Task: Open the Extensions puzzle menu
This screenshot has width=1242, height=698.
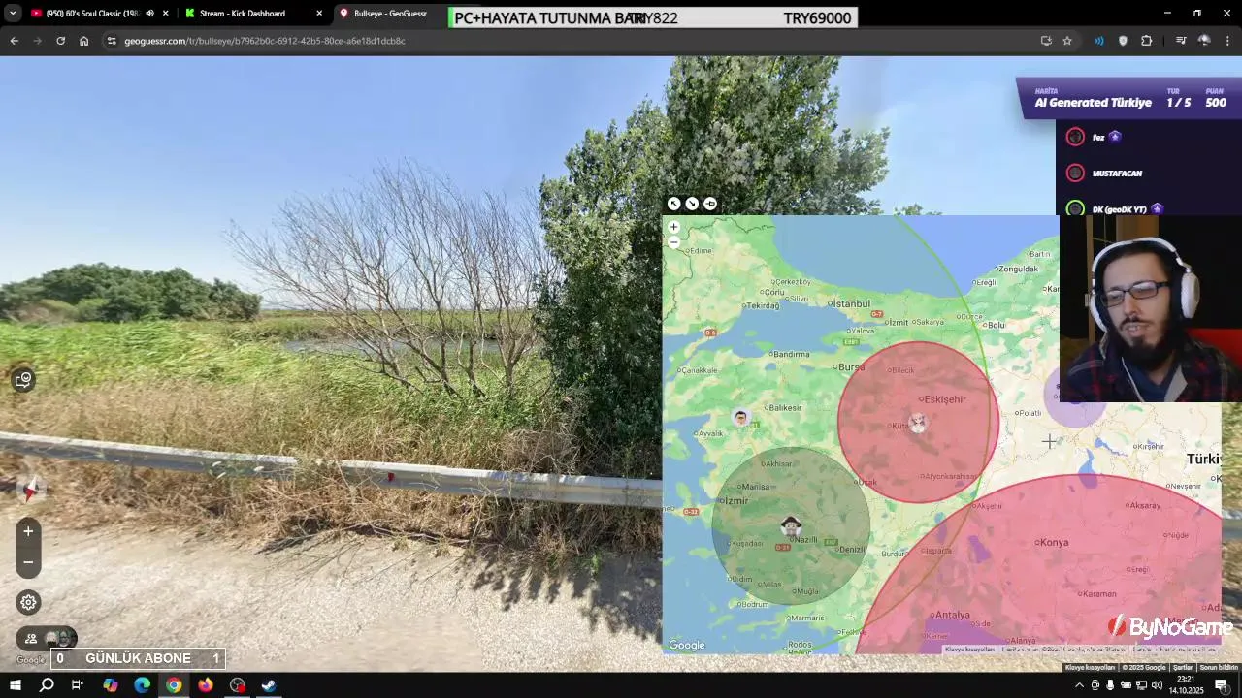Action: tap(1147, 41)
